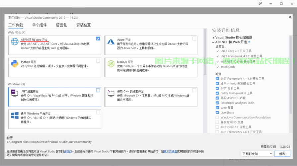Check the 通用 Windows 平台开发 checkbox

point(98,112)
